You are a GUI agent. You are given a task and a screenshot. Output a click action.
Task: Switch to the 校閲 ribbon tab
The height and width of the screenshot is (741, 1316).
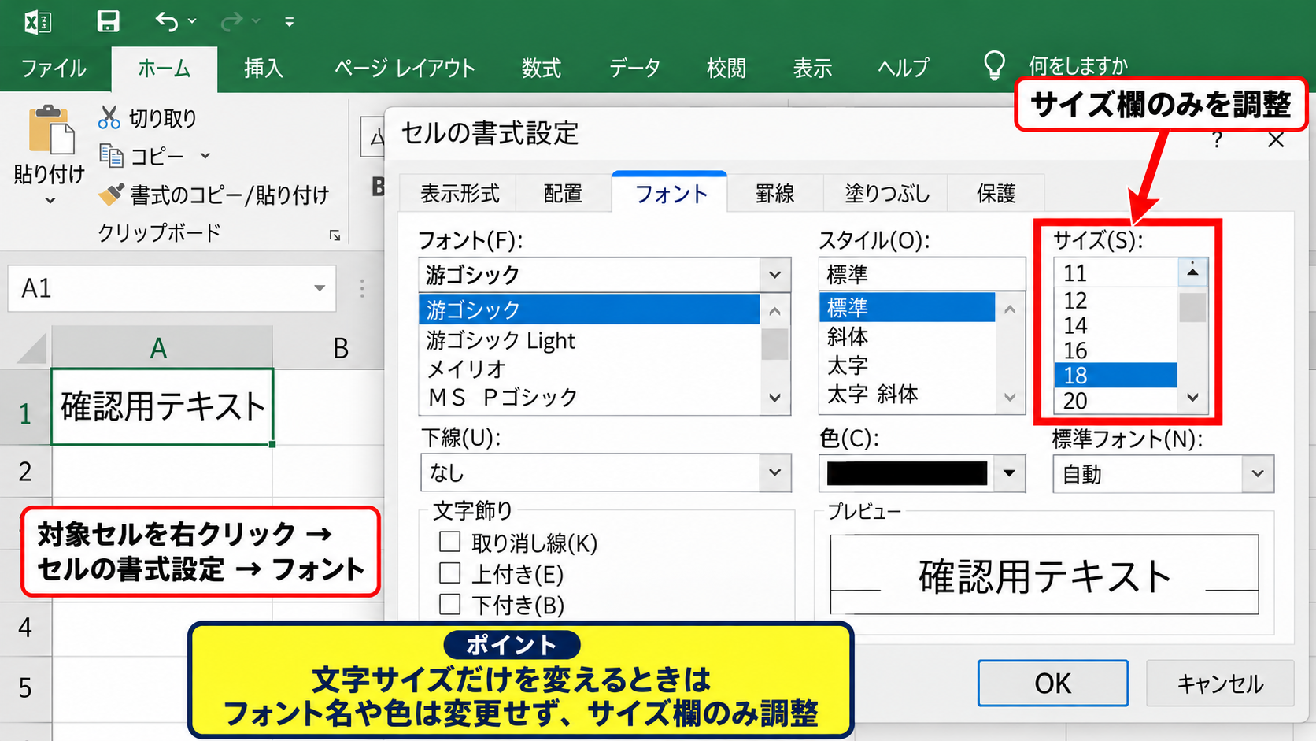pyautogui.click(x=726, y=69)
